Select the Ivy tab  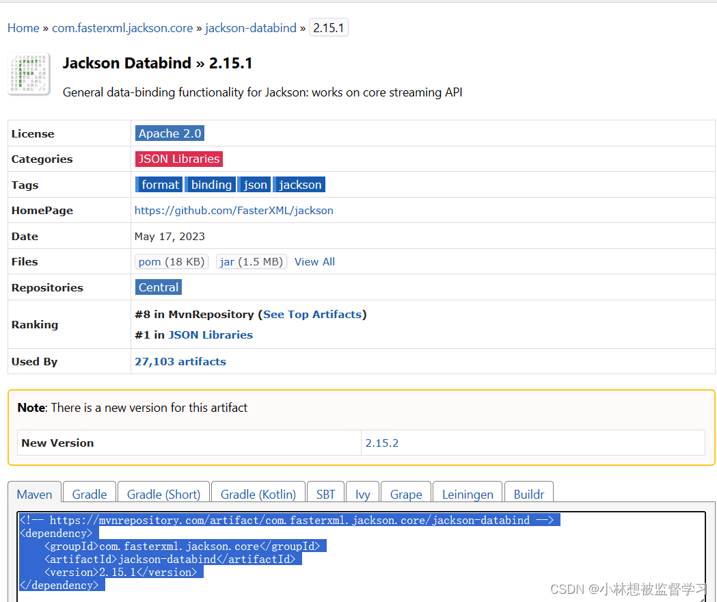pyautogui.click(x=362, y=494)
